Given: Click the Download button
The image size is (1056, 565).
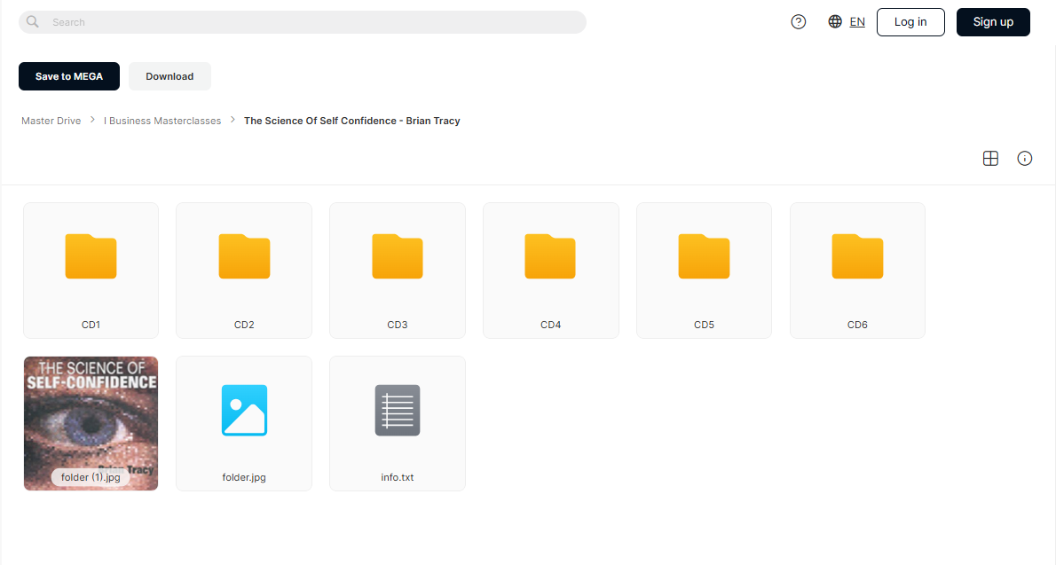Looking at the screenshot, I should (169, 76).
